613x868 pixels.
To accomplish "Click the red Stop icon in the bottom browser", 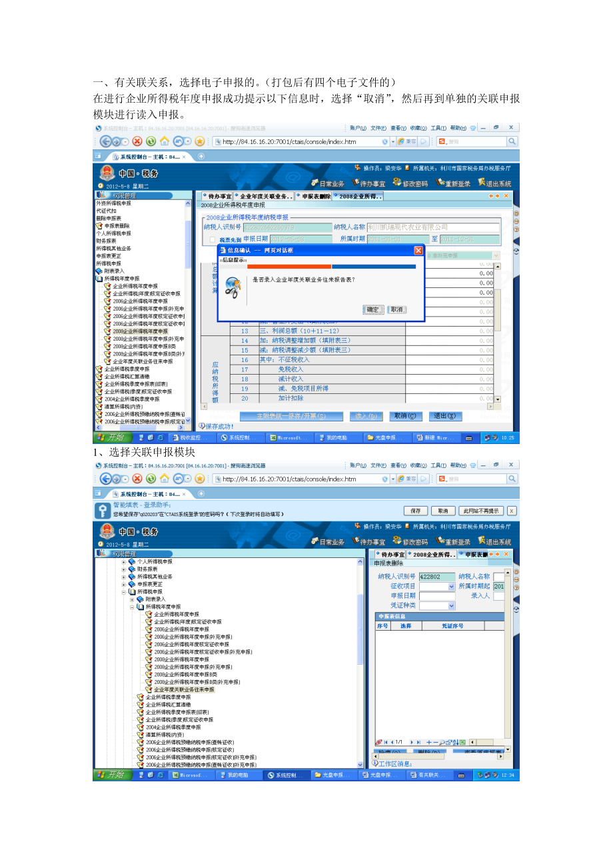I will click(x=137, y=479).
